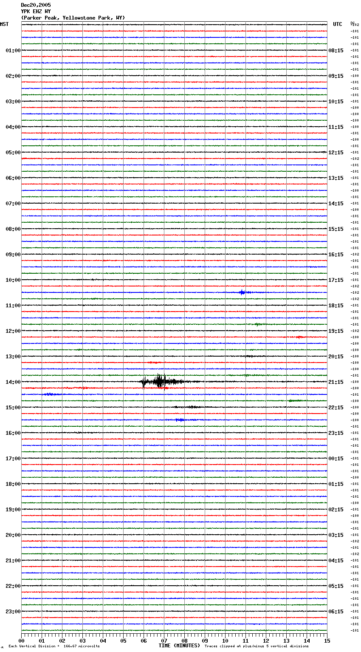Select the 20:00 MST hour label
361x652 pixels.
(x=13, y=535)
